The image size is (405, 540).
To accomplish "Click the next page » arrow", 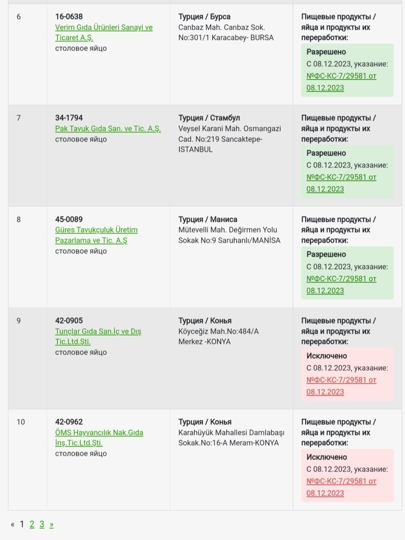I will pos(51,524).
